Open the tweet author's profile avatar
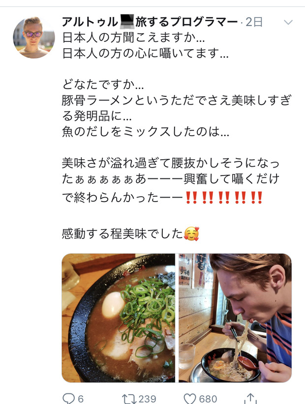 tap(34, 38)
